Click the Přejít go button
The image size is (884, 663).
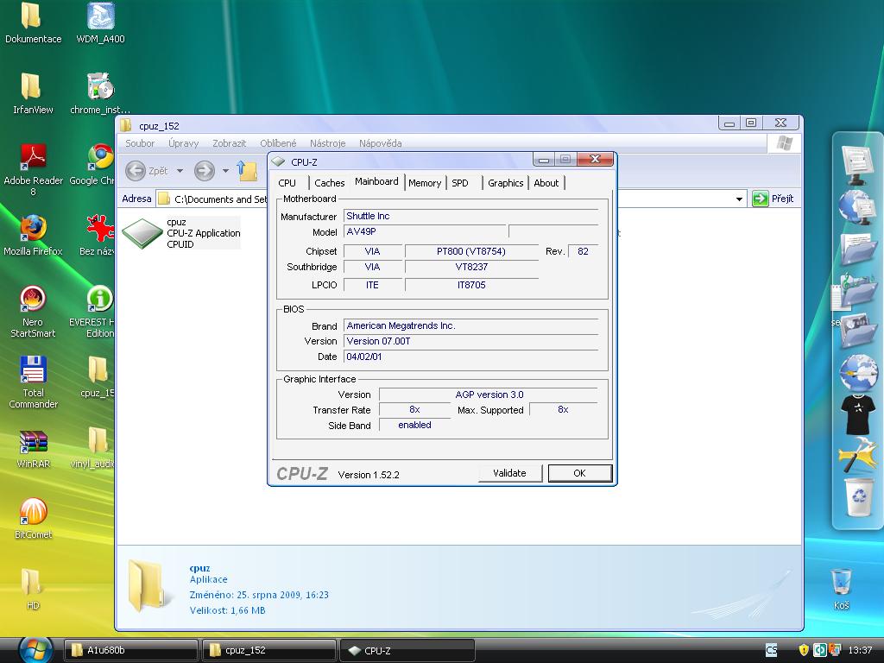point(773,199)
